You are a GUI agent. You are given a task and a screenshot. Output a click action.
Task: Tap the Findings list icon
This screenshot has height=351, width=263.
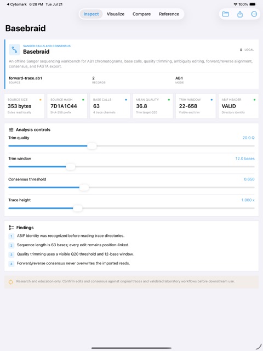click(11, 228)
